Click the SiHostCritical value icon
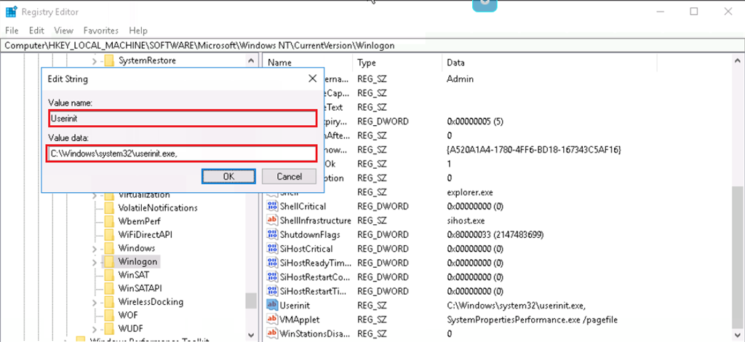 [272, 248]
